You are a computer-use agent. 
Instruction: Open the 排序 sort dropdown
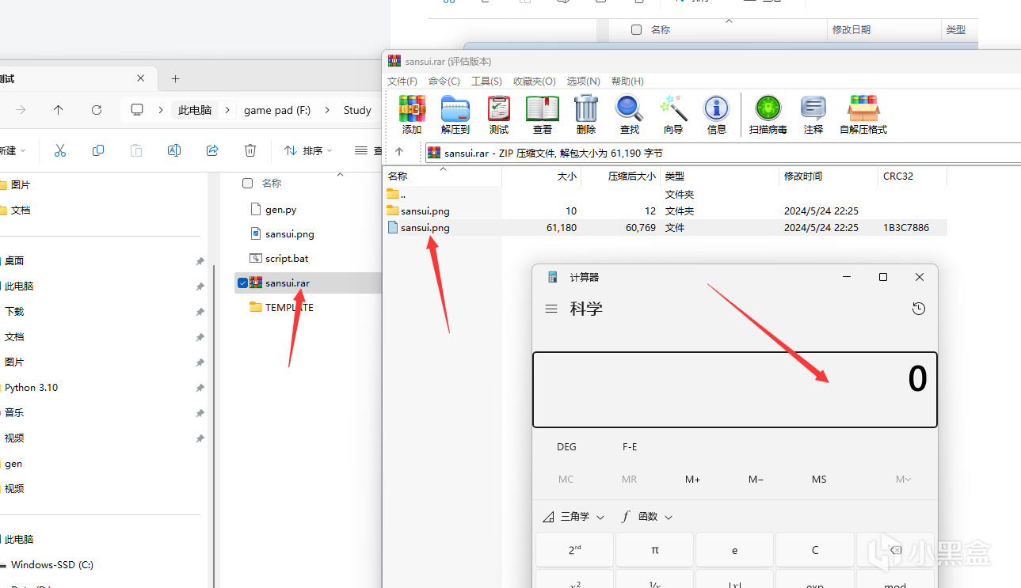point(308,150)
